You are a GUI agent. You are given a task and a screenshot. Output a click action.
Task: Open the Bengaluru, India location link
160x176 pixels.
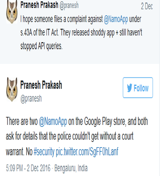pyautogui.click(x=71, y=168)
